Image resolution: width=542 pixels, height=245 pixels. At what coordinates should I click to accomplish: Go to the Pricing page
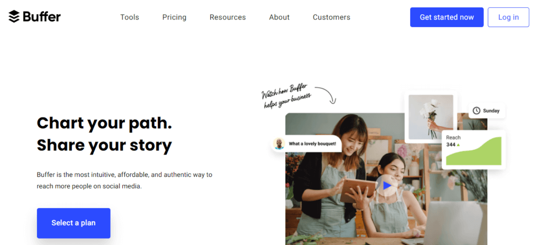pos(174,17)
